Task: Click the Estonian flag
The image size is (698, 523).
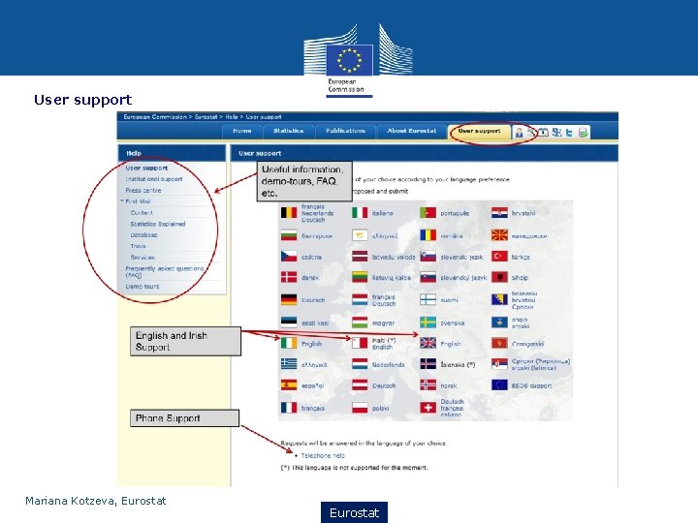Action: point(289,323)
